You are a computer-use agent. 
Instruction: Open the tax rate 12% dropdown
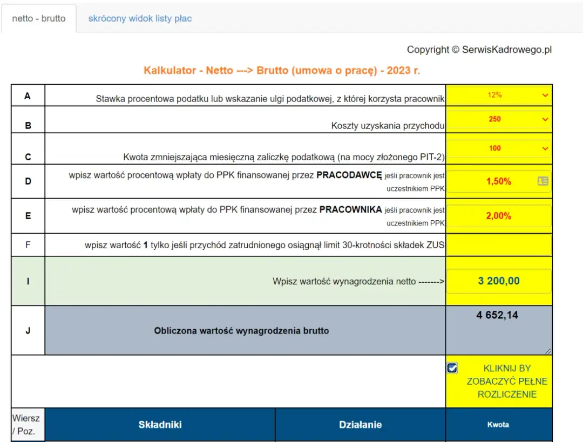pyautogui.click(x=499, y=96)
